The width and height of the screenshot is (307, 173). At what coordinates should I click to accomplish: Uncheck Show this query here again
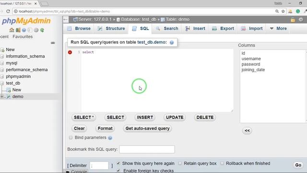pyautogui.click(x=118, y=163)
